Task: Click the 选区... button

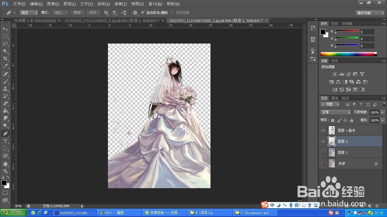Action: pos(60,13)
